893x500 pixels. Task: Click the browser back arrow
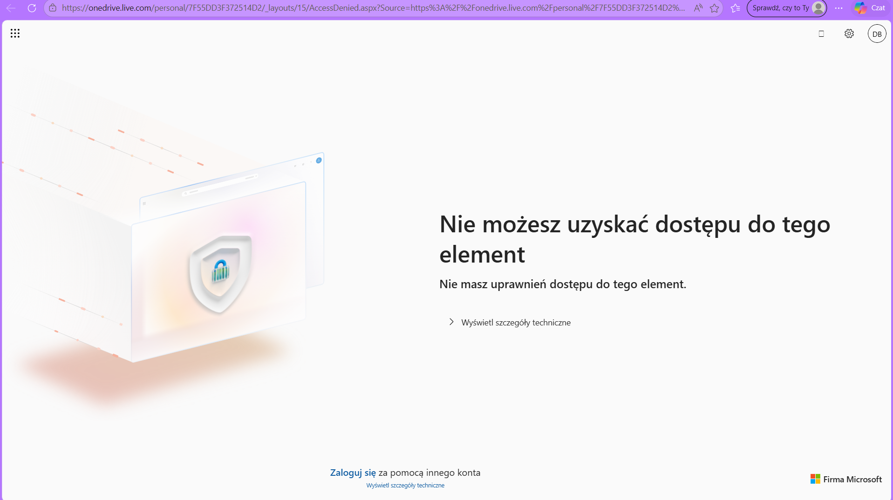(x=11, y=8)
